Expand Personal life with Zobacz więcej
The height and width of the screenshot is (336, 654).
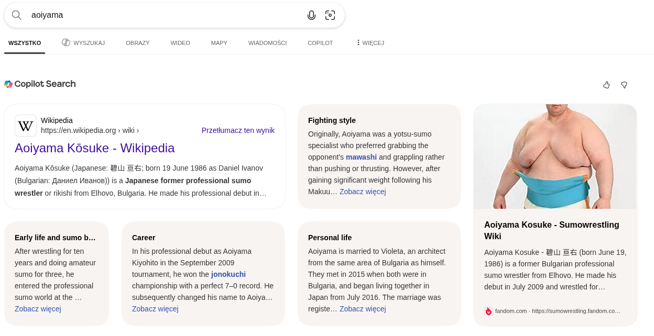tap(363, 309)
